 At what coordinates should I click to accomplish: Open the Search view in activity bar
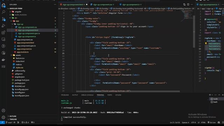coord(3,12)
